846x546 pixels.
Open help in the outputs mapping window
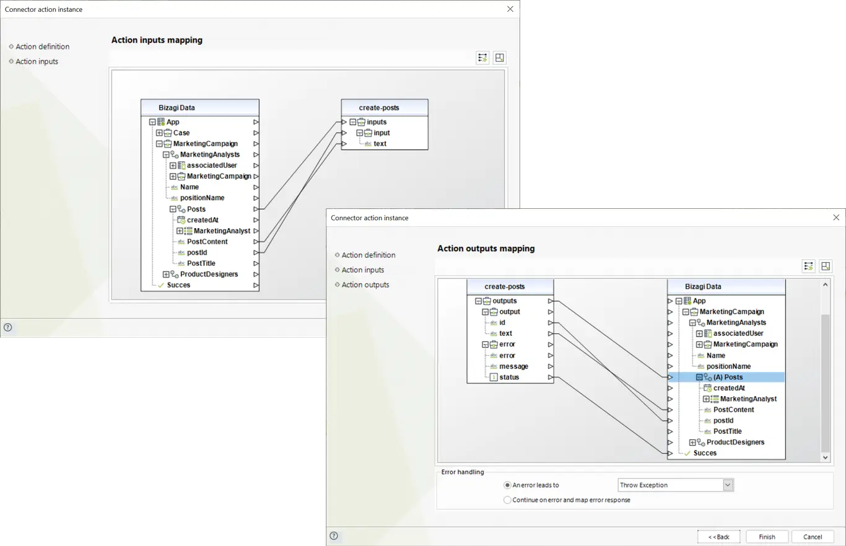tap(334, 535)
